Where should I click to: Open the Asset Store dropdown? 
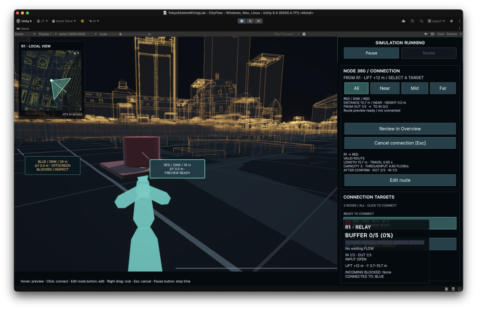(64, 21)
